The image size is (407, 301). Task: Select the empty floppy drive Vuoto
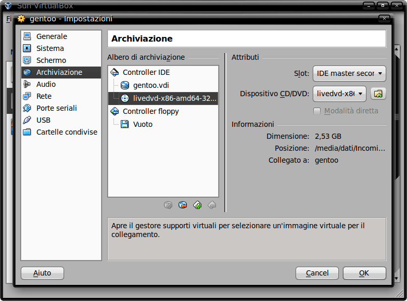point(143,124)
